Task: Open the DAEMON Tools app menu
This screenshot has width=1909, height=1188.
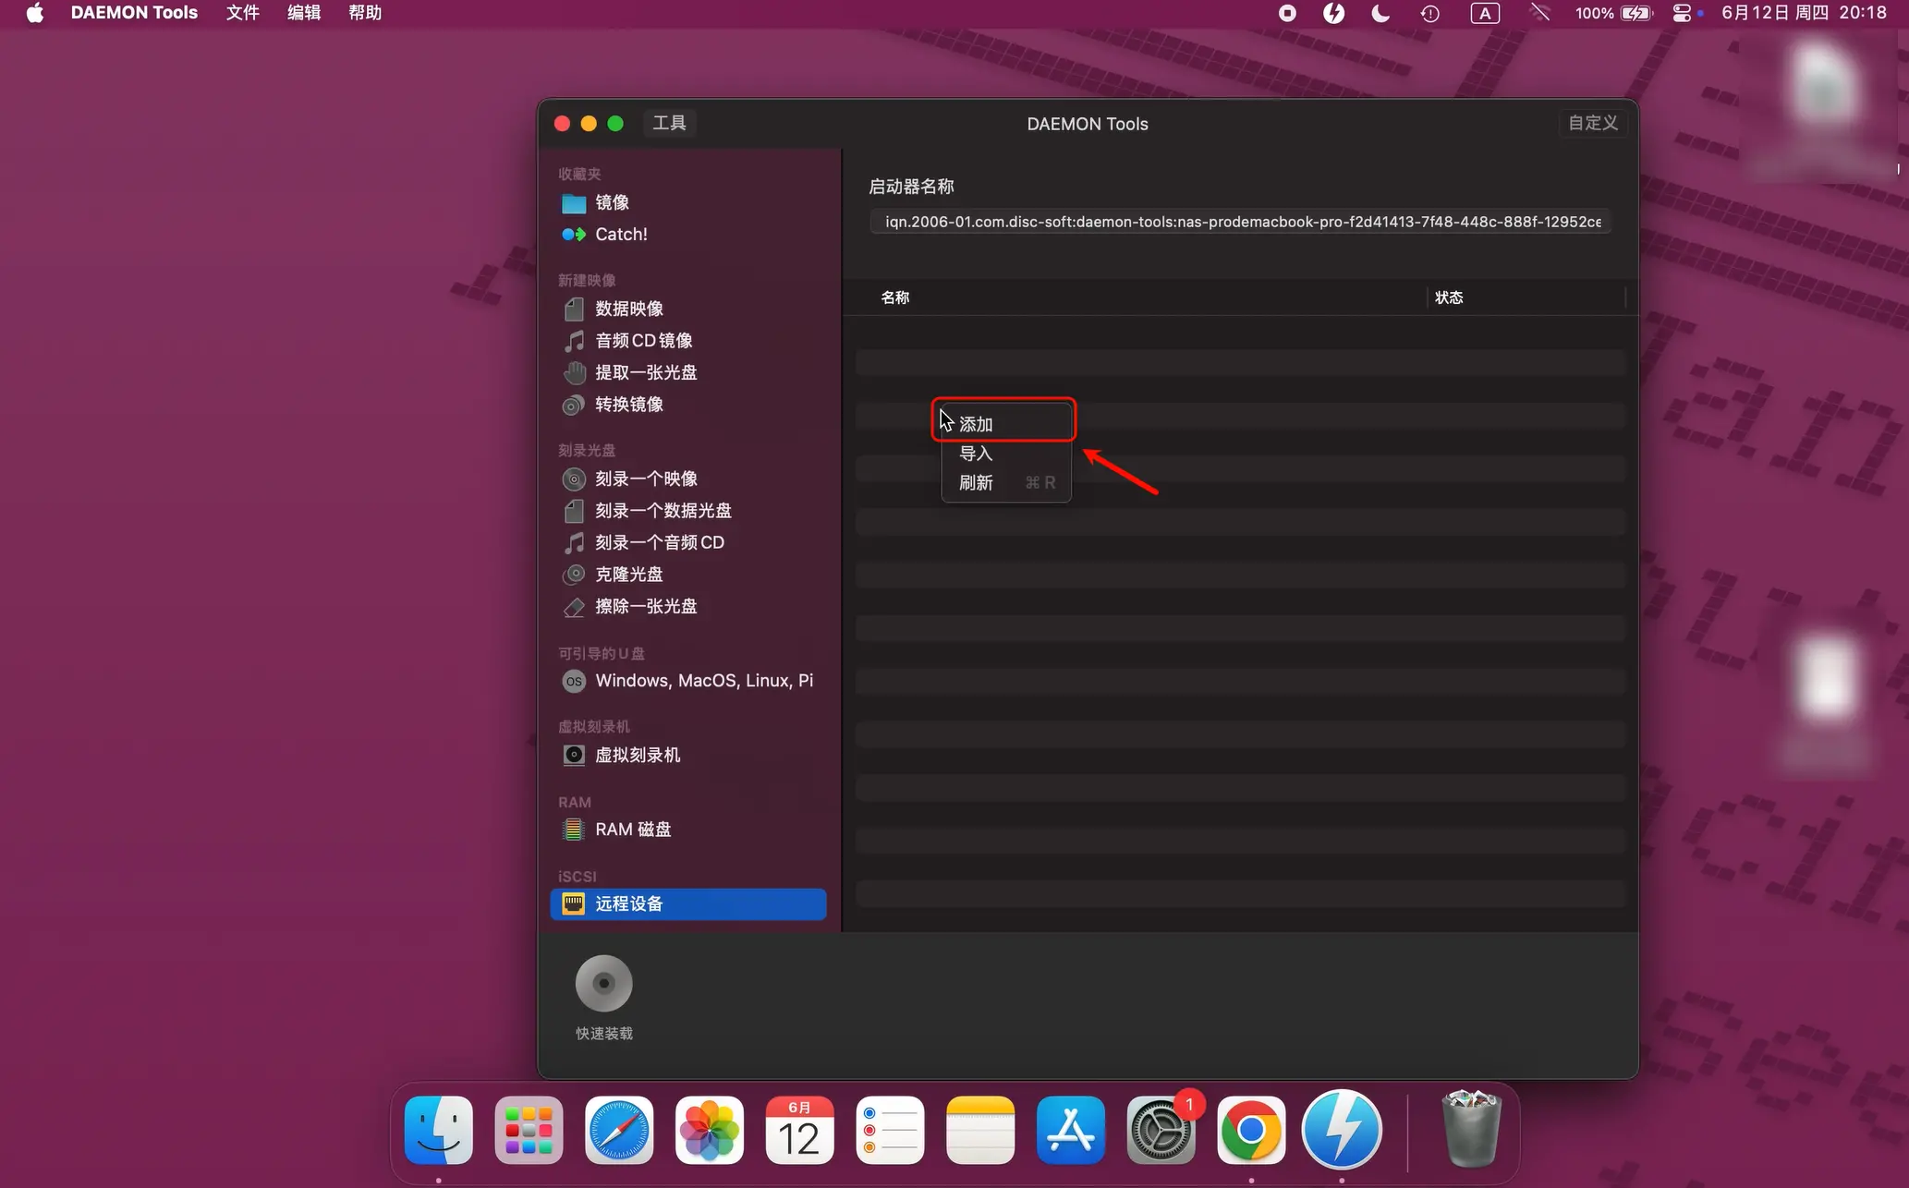Action: (x=134, y=13)
